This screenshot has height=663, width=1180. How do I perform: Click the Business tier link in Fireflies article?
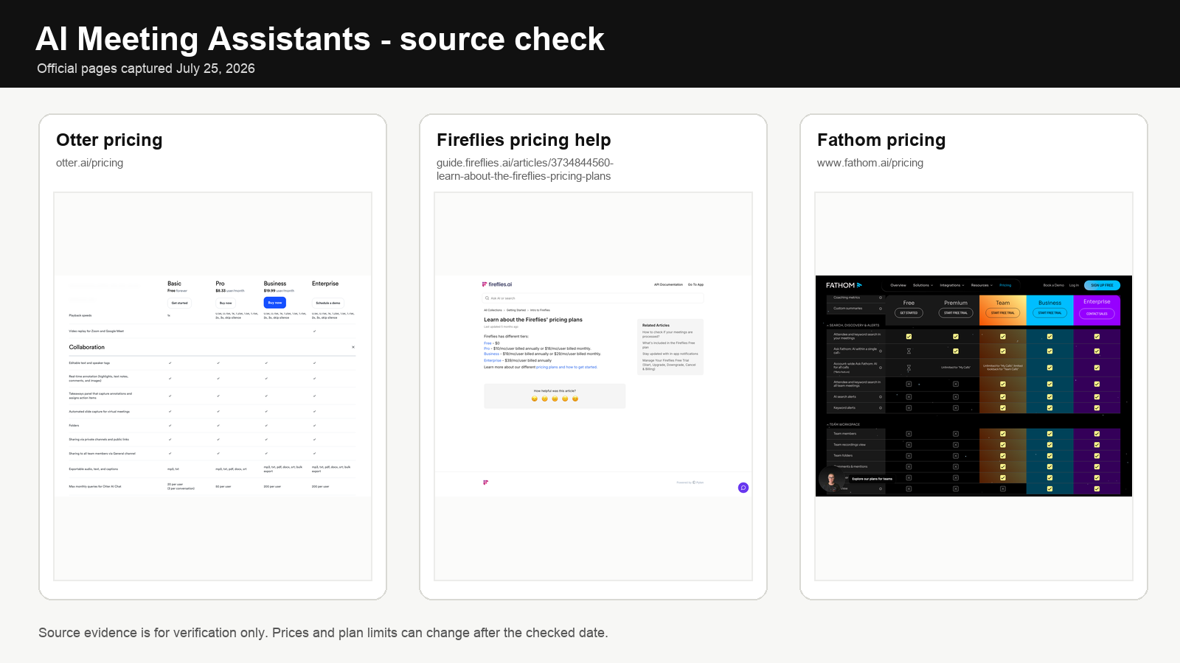coord(492,354)
